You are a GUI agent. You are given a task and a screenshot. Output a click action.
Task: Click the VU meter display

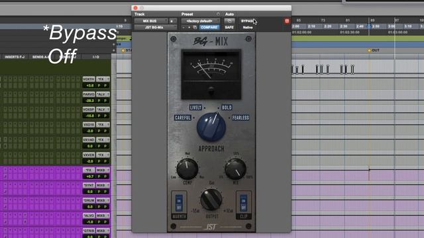pyautogui.click(x=211, y=74)
